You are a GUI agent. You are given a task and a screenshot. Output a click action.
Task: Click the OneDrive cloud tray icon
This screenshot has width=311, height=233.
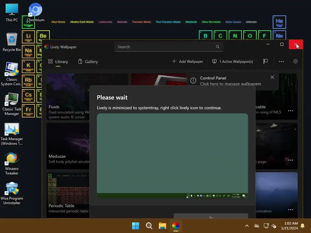point(257,226)
